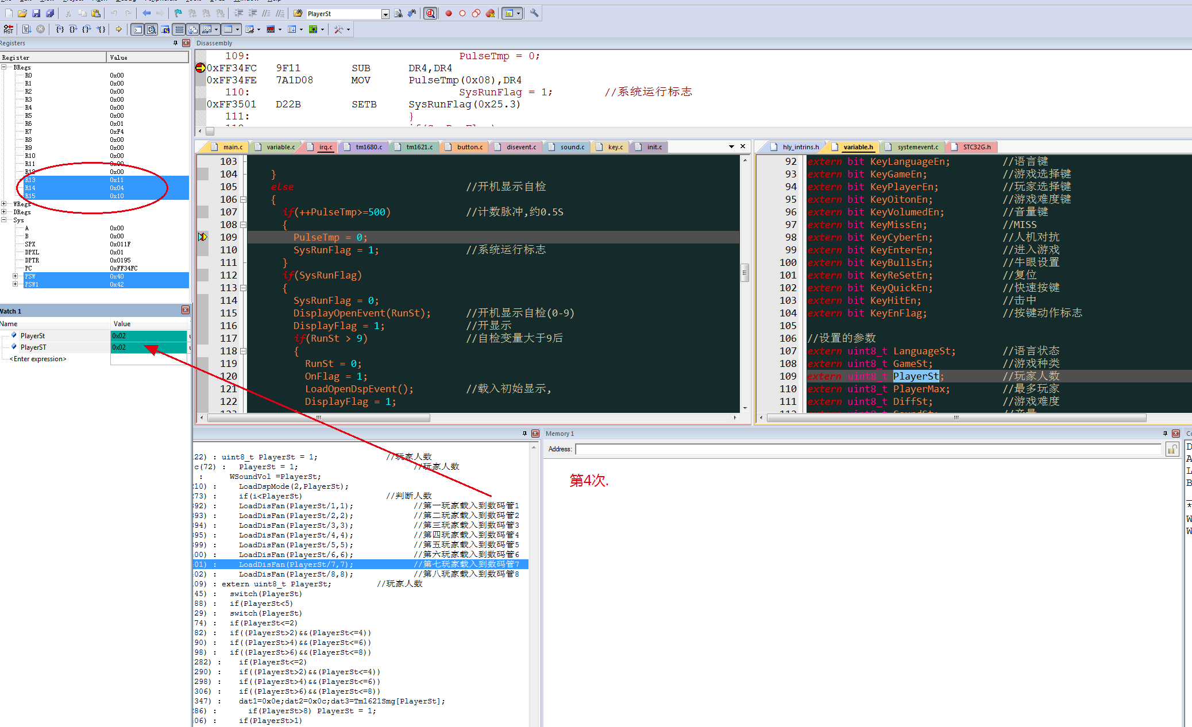Viewport: 1192px width, 727px height.
Task: Collapse the Sys register group
Action: (x=4, y=220)
